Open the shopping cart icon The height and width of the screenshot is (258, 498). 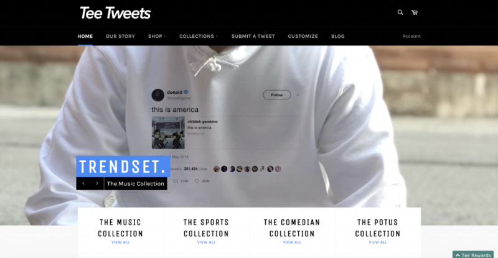(415, 12)
